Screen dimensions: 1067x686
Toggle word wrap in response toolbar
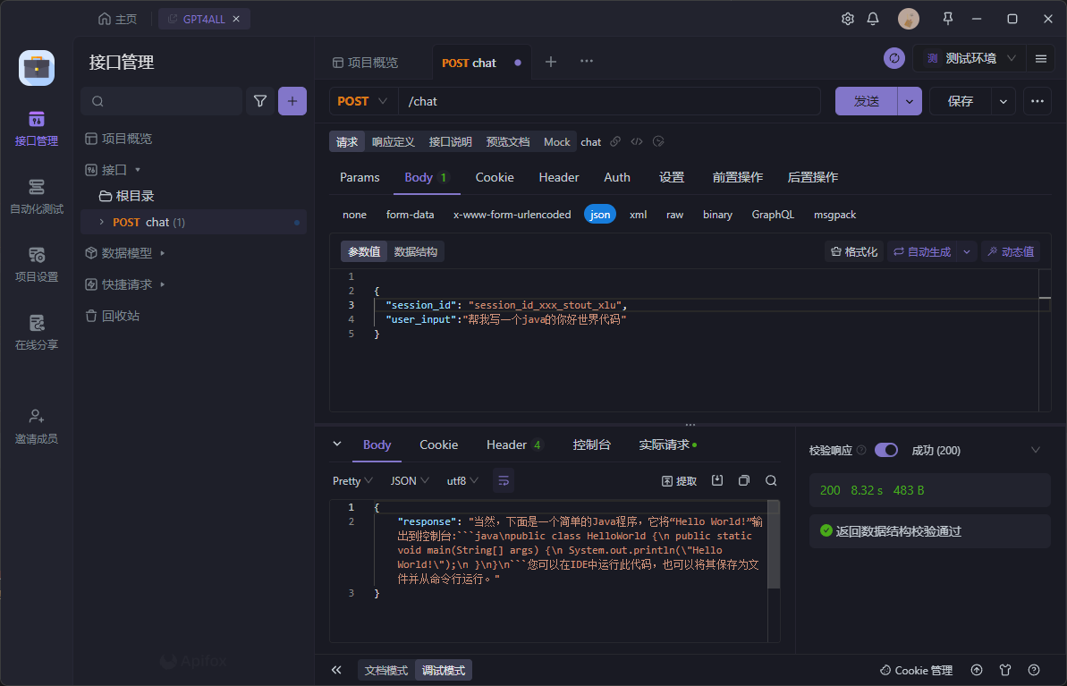point(504,480)
